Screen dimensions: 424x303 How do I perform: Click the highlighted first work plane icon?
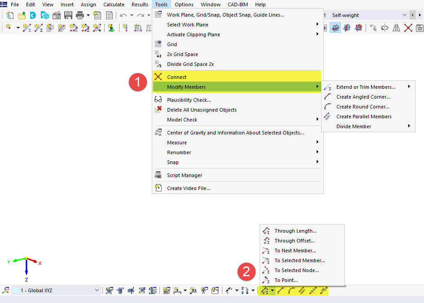pos(335,27)
